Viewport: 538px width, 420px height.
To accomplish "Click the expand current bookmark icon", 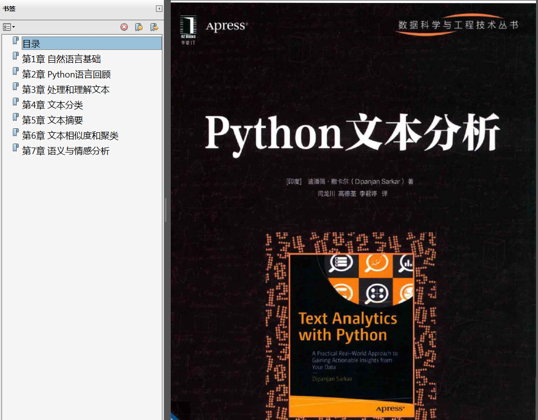I will tap(154, 27).
